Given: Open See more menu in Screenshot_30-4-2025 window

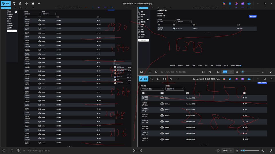Looking at the screenshot, I should click(x=177, y=79).
